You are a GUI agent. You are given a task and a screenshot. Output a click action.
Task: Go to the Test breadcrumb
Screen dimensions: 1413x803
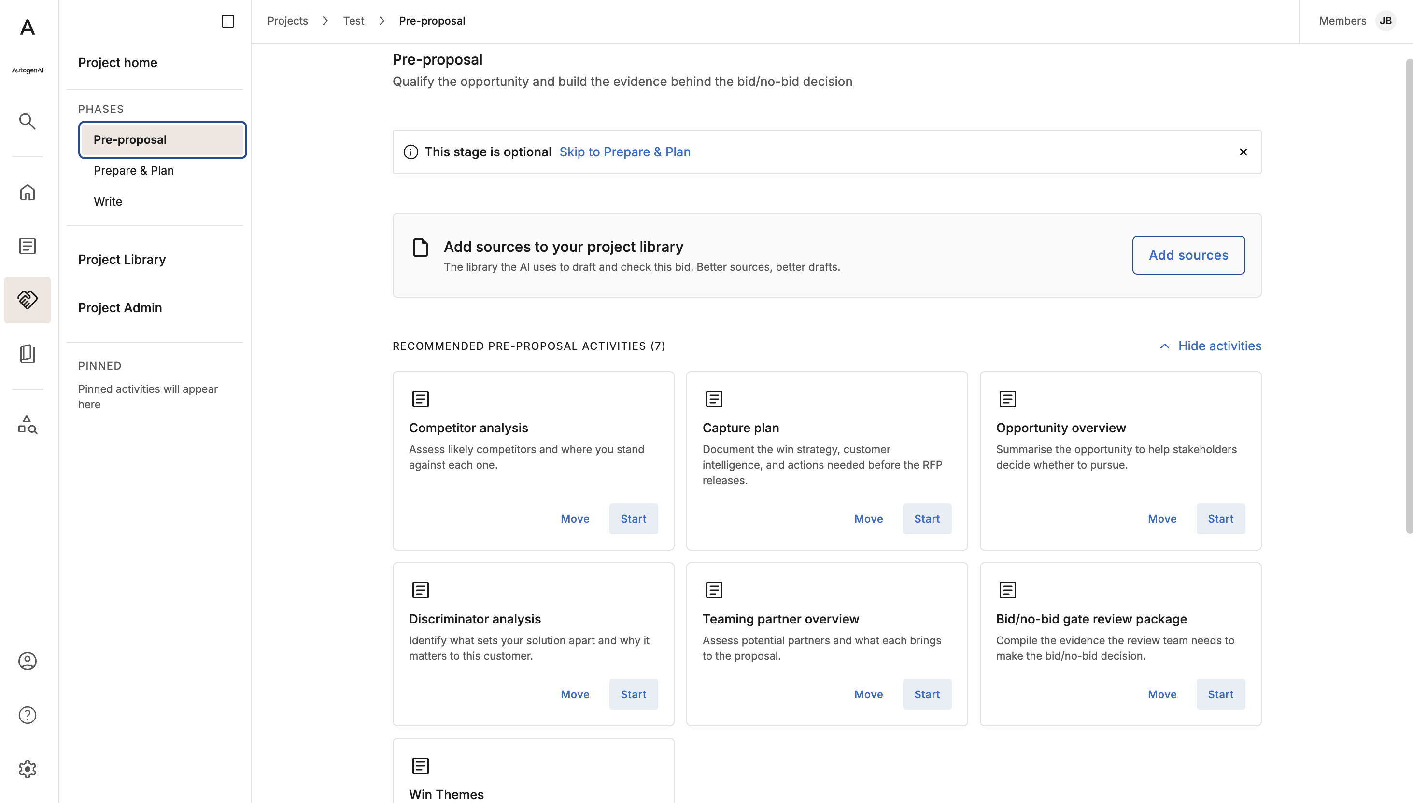pos(353,21)
